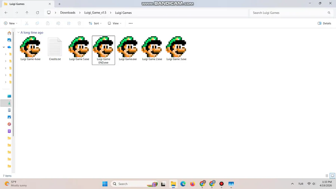The height and width of the screenshot is (189, 336).
Task: Click the File Explorer icon in the taskbar
Action: [x=173, y=184]
